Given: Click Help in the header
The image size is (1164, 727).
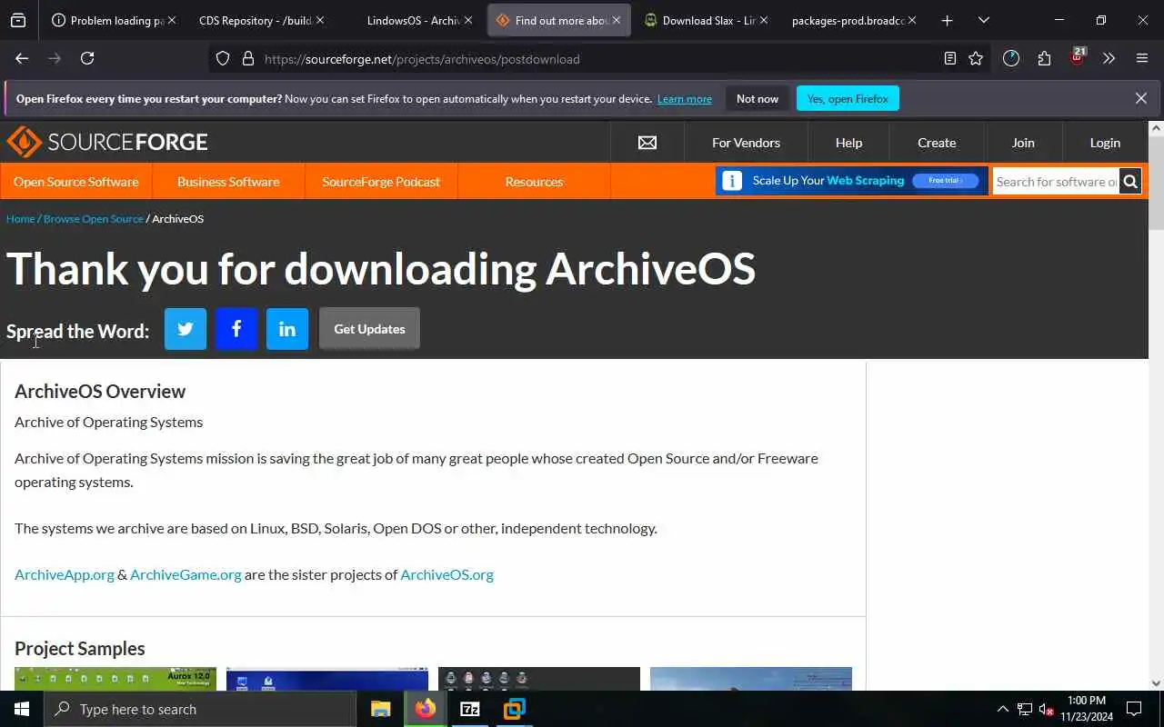Looking at the screenshot, I should pyautogui.click(x=848, y=143).
